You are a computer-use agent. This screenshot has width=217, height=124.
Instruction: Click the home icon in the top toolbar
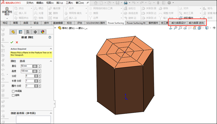click(x=95, y=2)
